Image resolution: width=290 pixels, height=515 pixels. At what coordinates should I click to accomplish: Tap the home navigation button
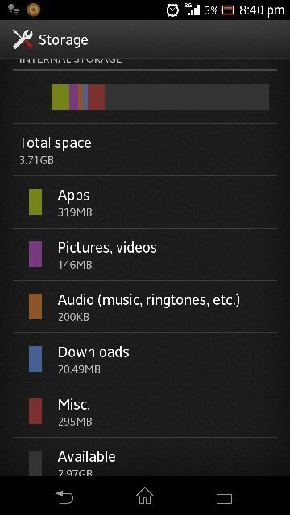(145, 496)
